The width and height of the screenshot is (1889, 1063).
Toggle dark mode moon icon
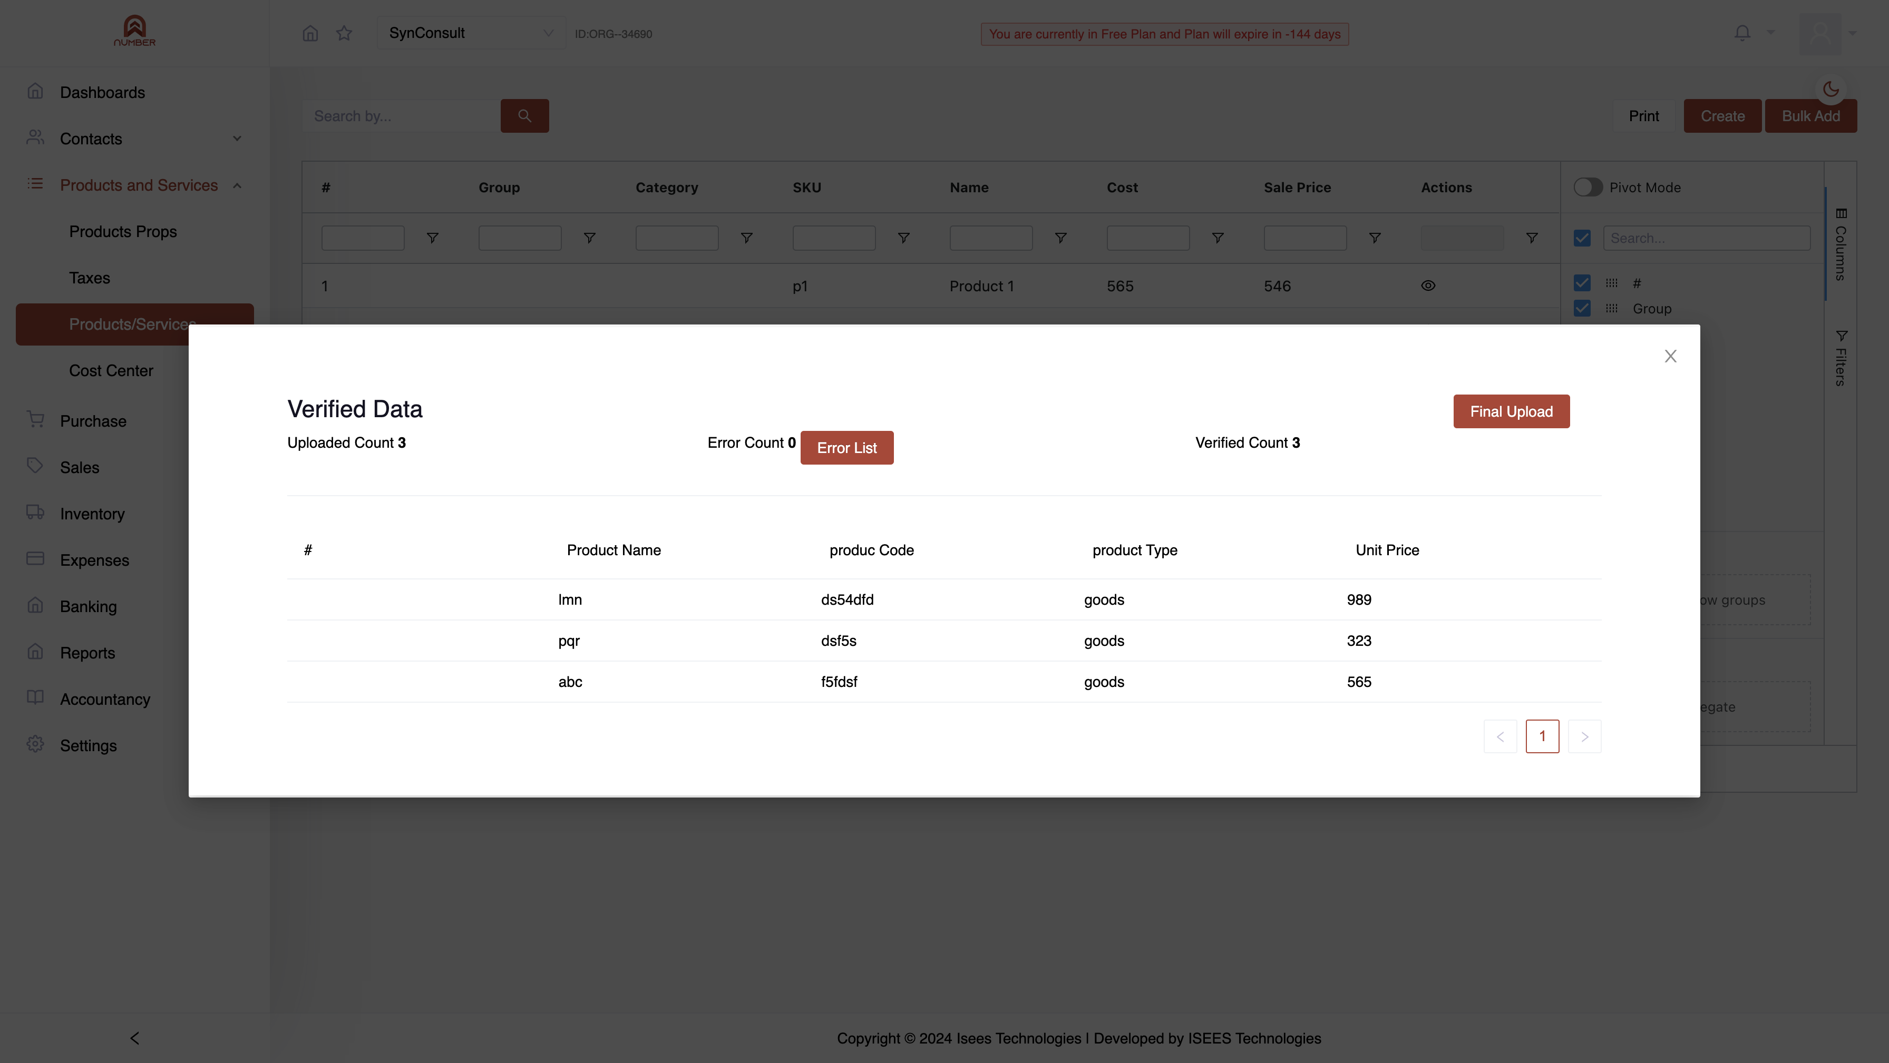tap(1831, 88)
